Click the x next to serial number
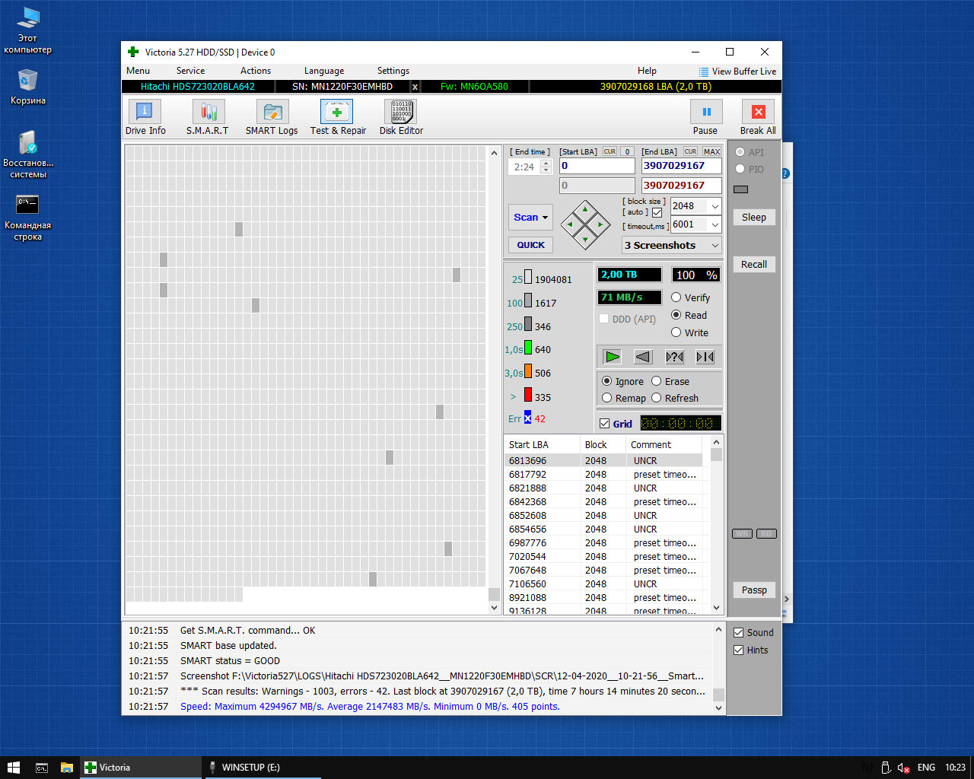 coord(415,87)
